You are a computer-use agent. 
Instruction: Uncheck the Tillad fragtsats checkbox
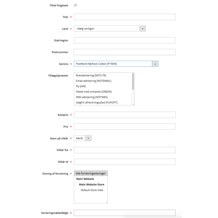(75, 5)
